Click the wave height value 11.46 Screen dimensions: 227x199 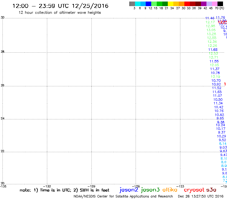(210, 18)
